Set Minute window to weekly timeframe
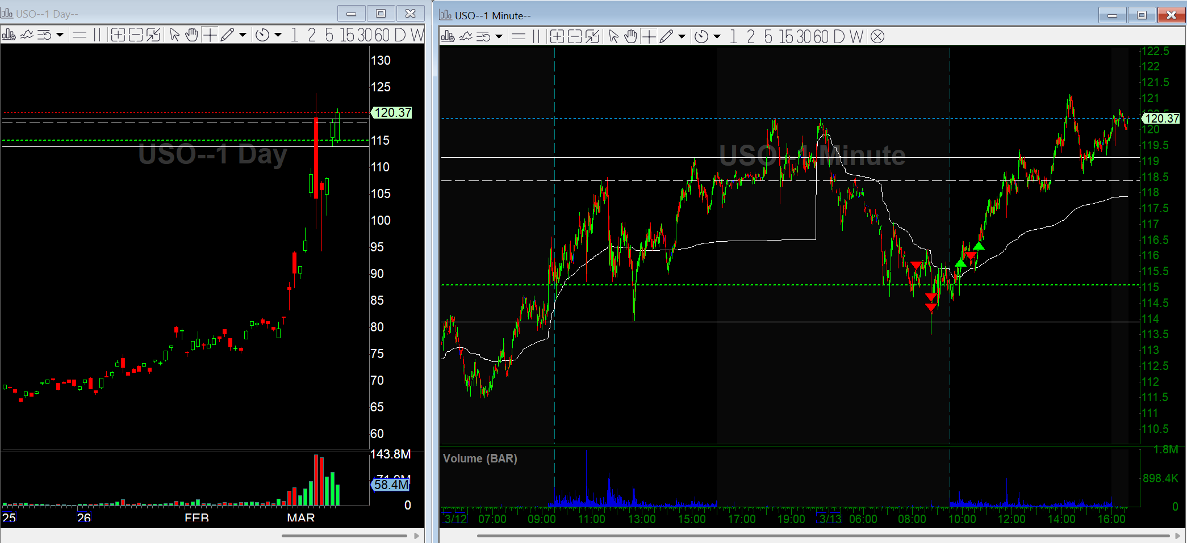The image size is (1187, 543). click(x=856, y=37)
